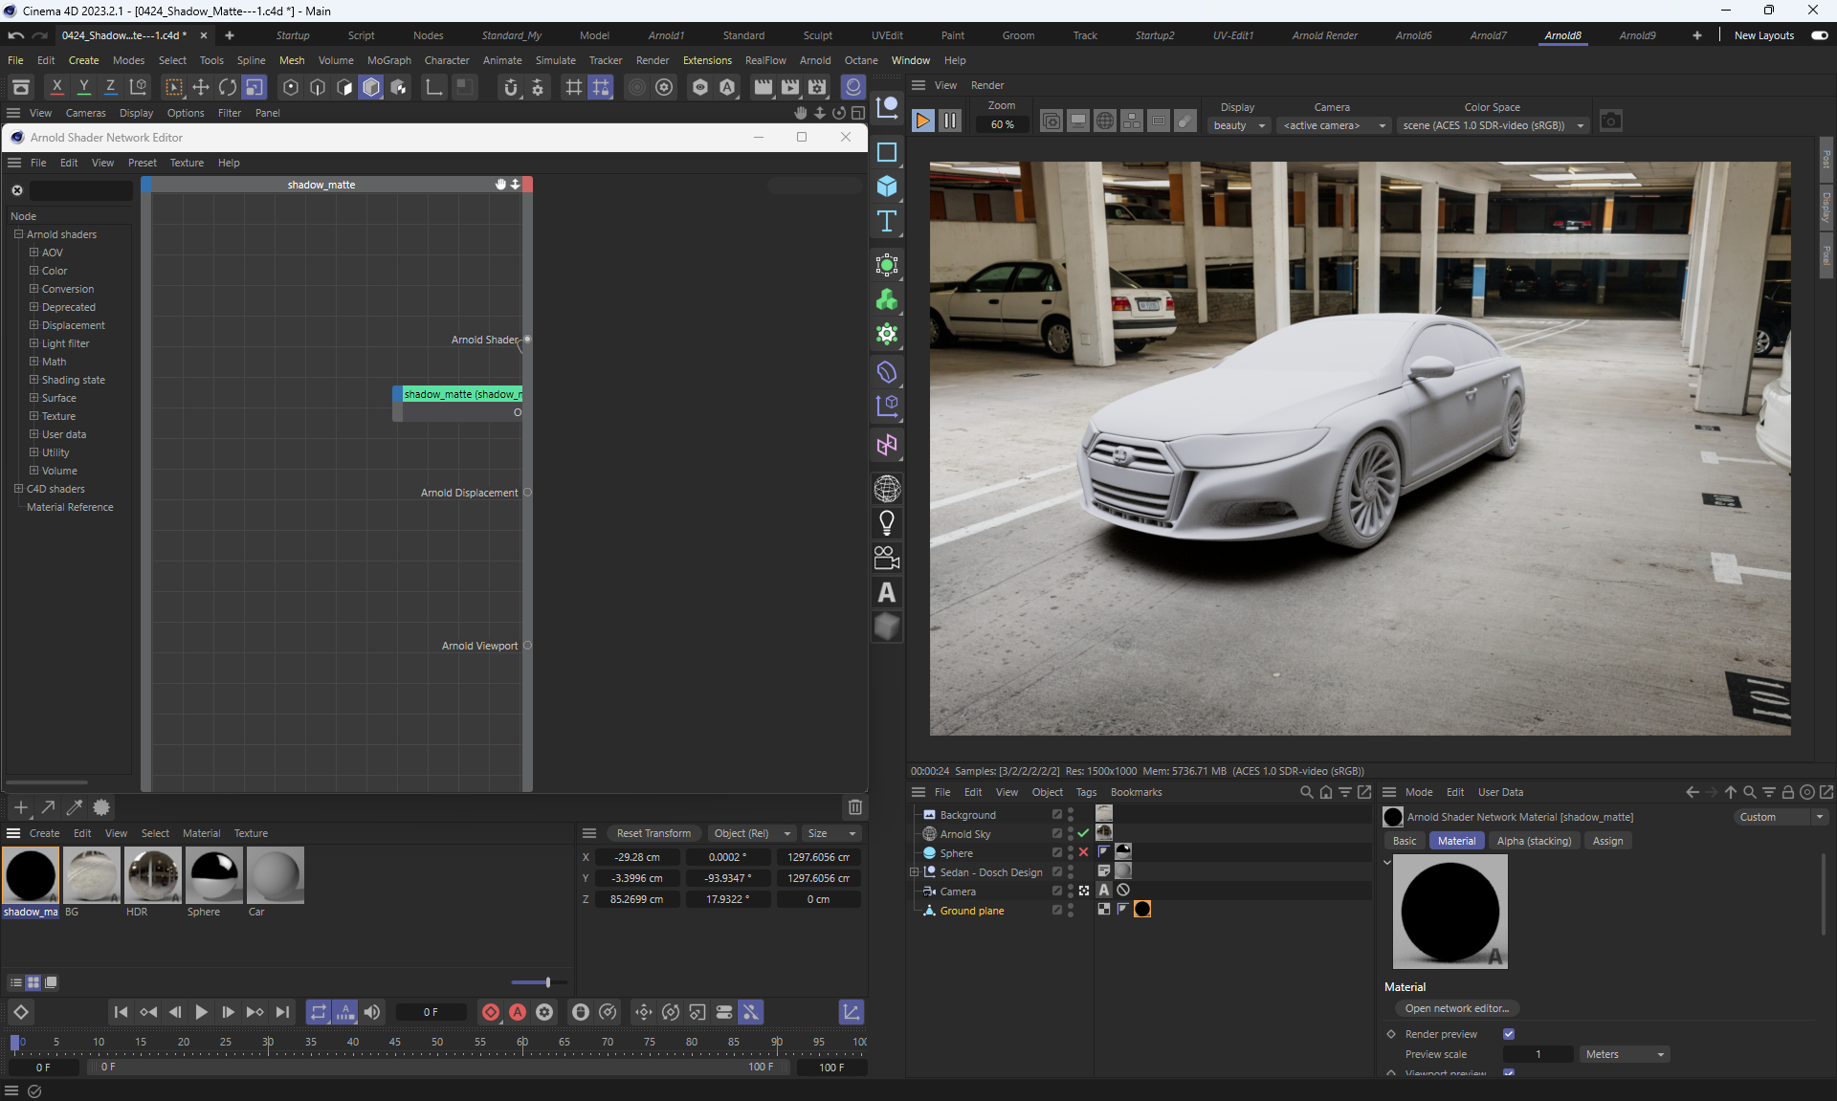Viewport: 1837px width, 1101px height.
Task: Toggle the New Layouts switch
Action: click(x=1819, y=35)
